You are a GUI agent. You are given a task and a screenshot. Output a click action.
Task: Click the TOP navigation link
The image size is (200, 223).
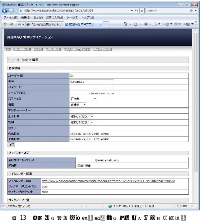8,49
